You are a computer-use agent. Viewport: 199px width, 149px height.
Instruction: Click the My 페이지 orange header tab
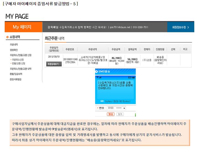coord(22,27)
